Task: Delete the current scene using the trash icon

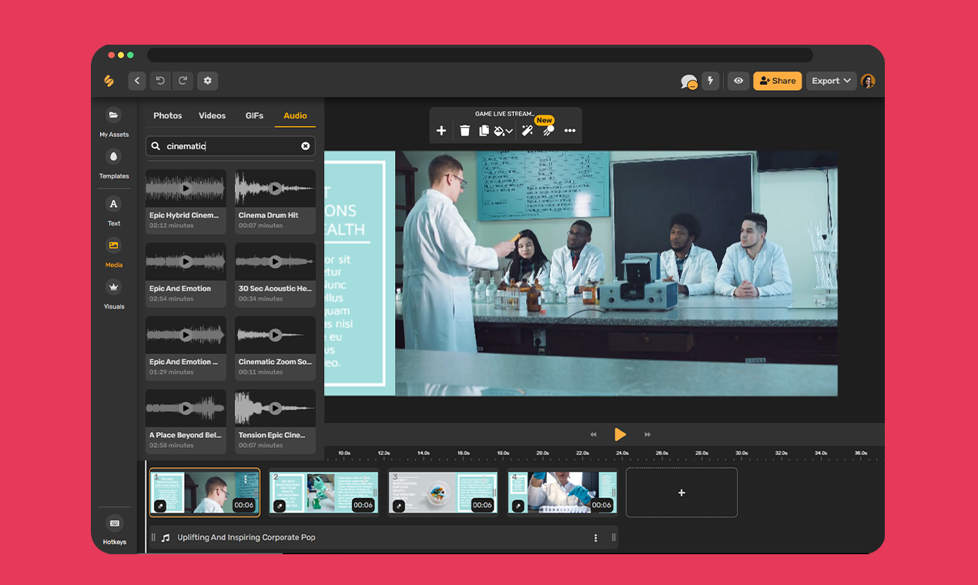Action: coord(464,130)
